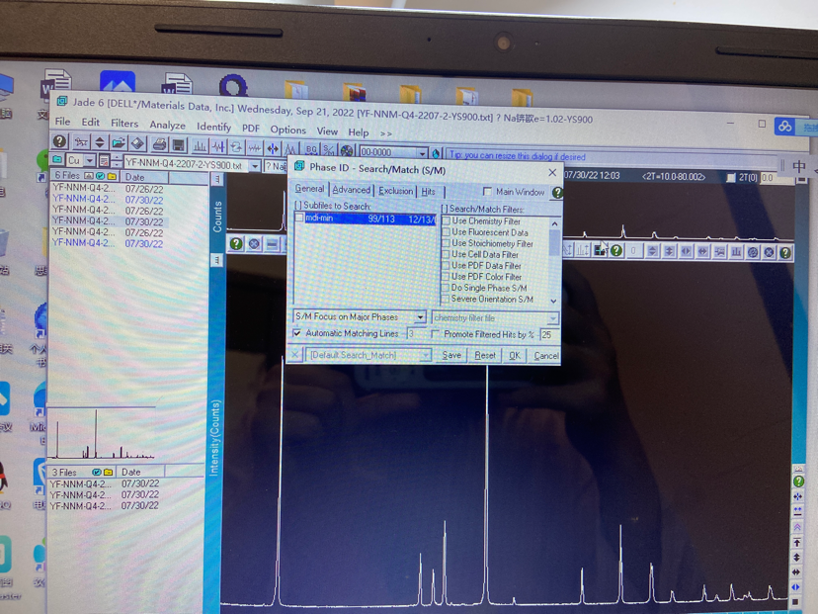This screenshot has width=818, height=614.
Task: Click the green check icon in 6 Files header
Action: 100,176
